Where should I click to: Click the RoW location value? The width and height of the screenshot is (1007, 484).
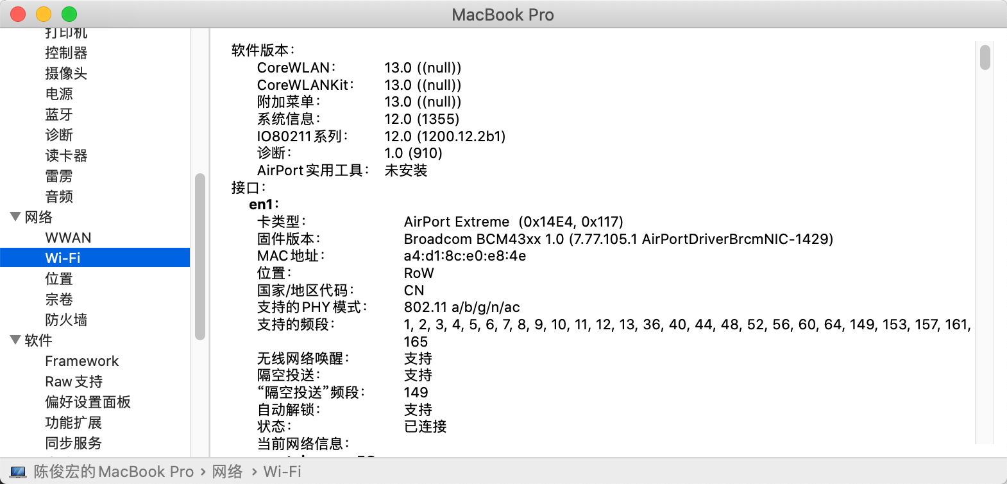click(419, 273)
